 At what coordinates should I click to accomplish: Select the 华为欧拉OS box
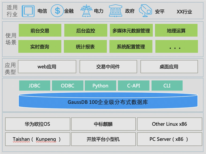[37, 124]
